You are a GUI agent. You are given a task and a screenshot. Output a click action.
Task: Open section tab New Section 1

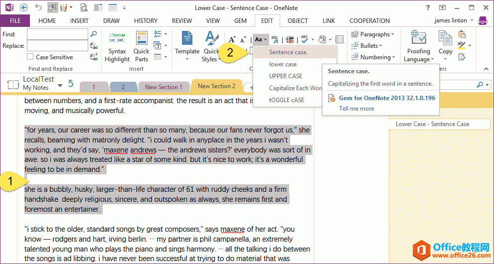(164, 87)
